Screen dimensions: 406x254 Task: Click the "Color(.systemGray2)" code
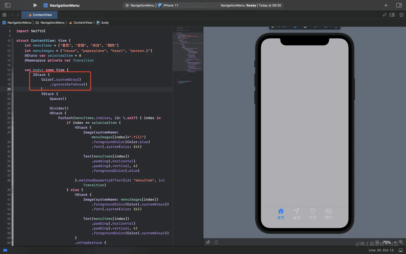61,80
